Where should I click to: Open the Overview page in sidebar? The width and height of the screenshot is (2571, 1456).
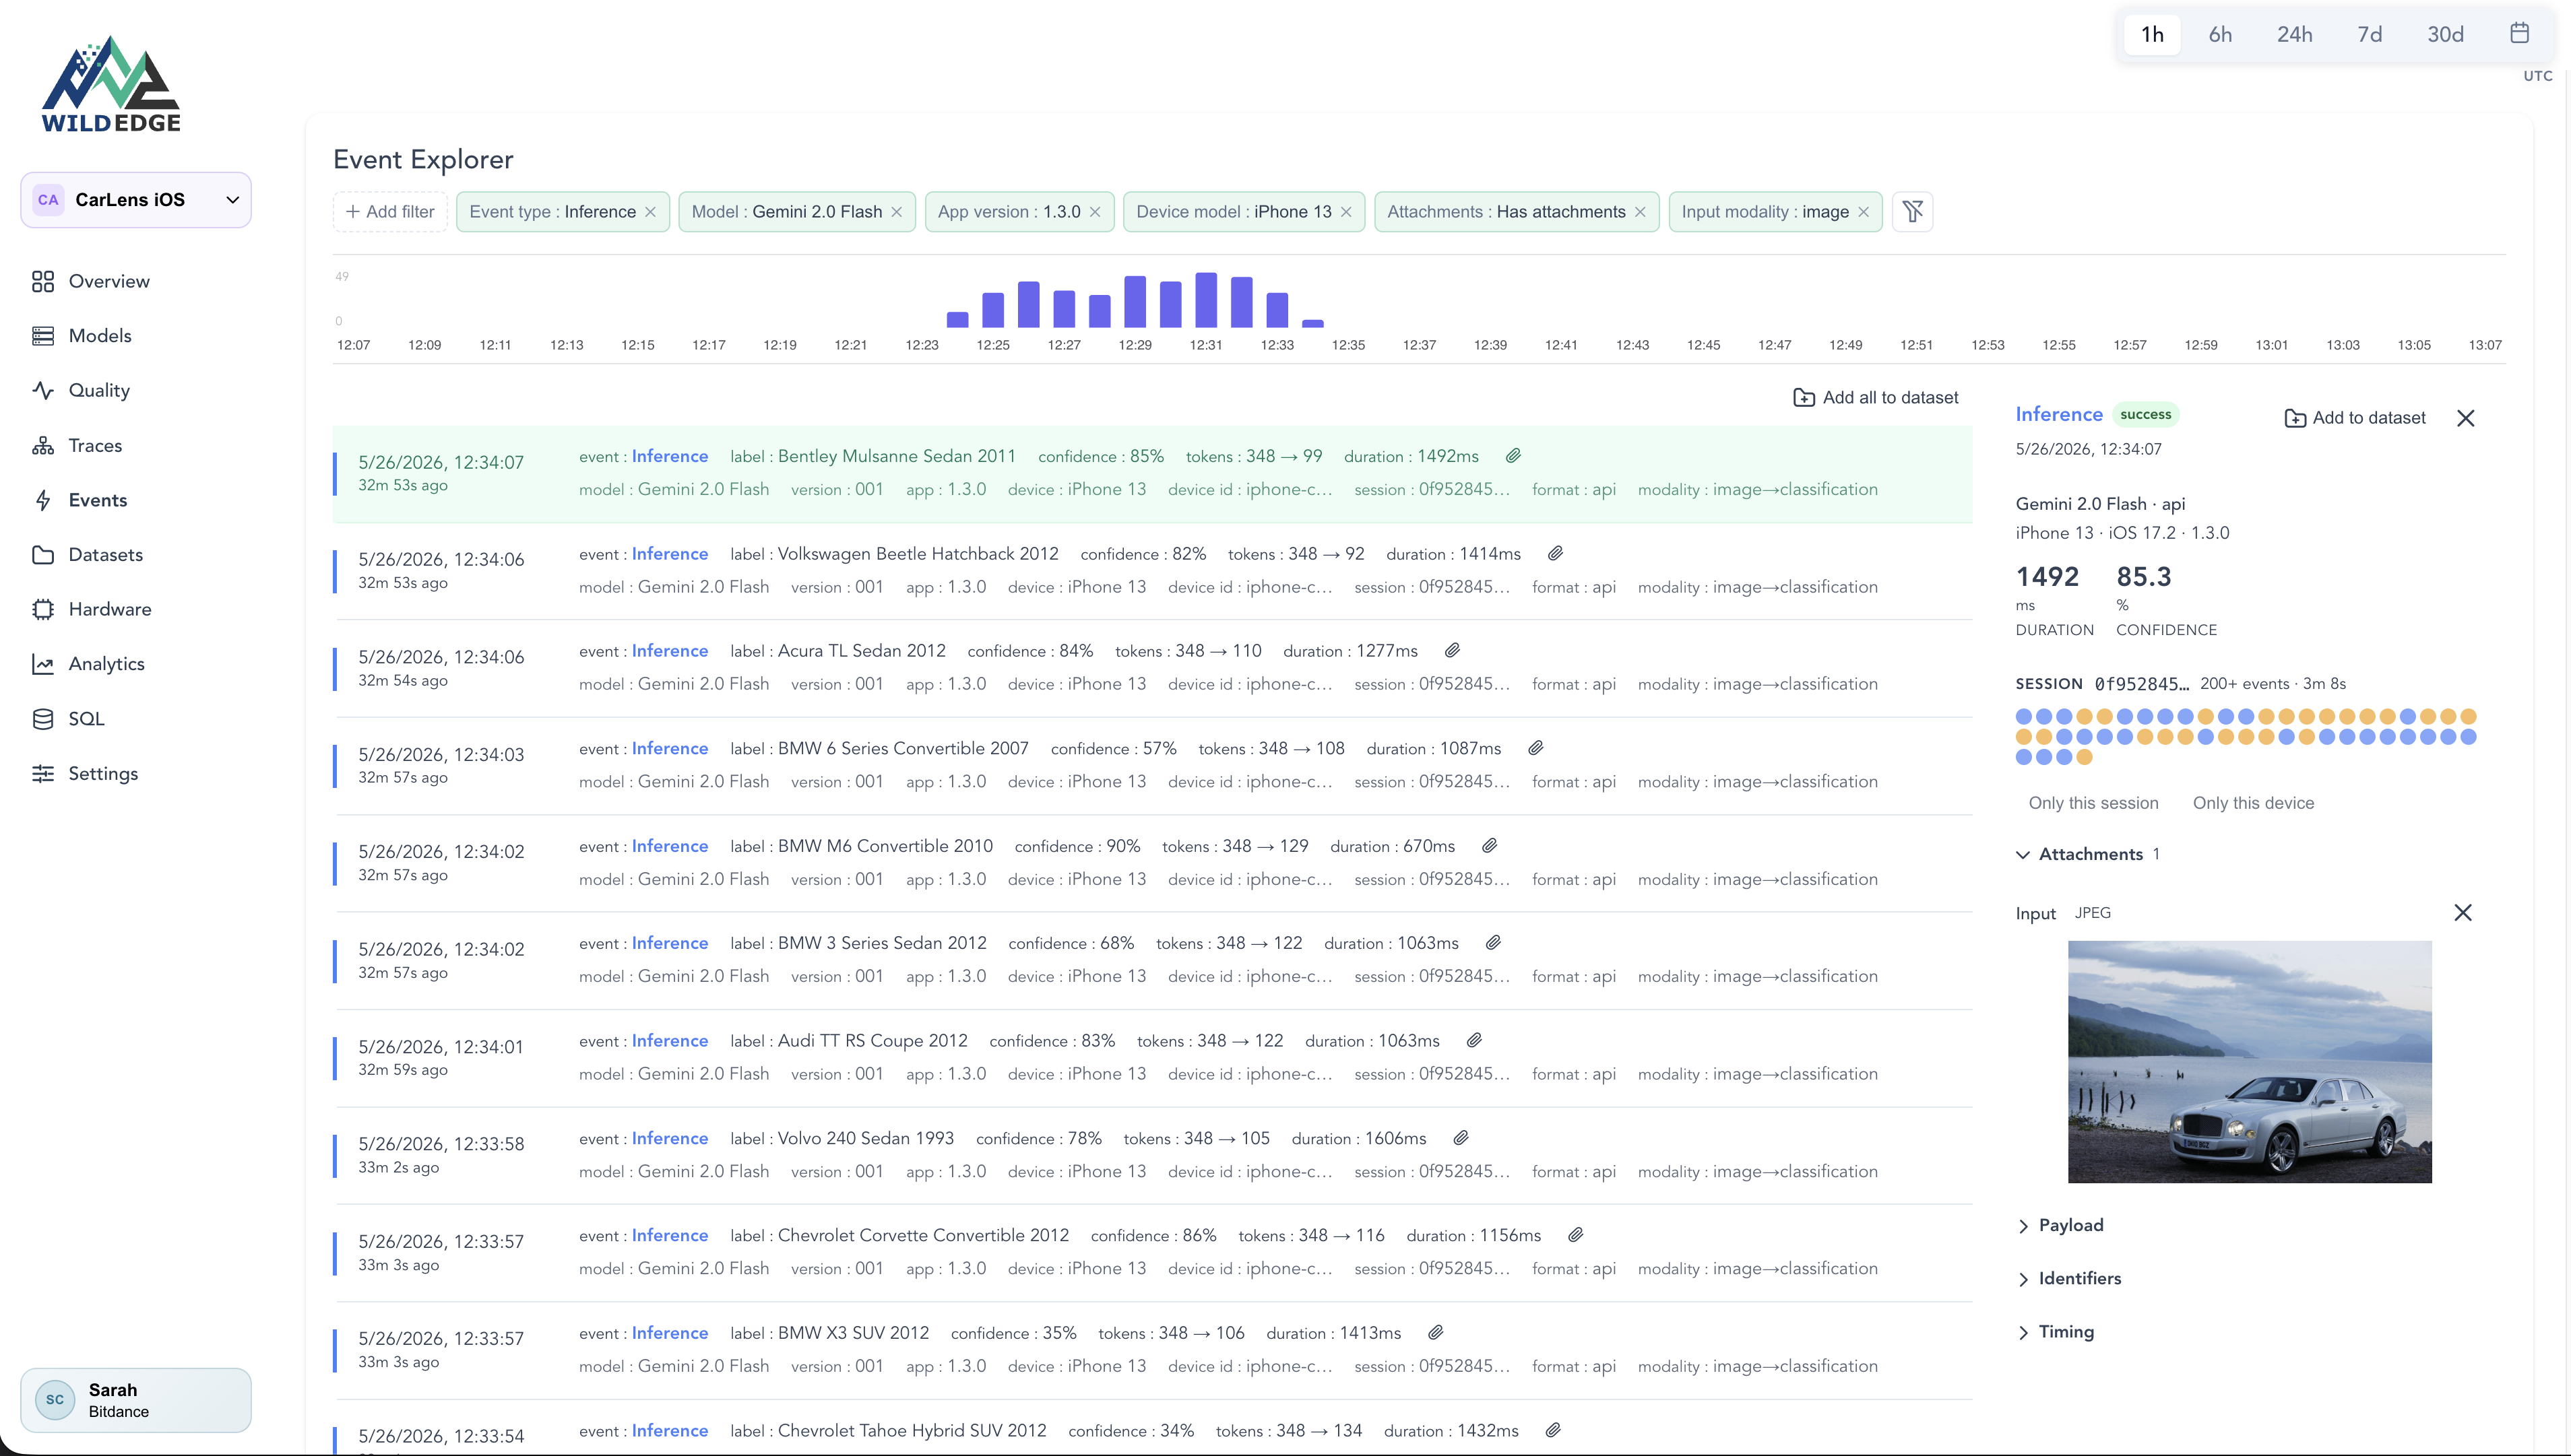(x=90, y=281)
